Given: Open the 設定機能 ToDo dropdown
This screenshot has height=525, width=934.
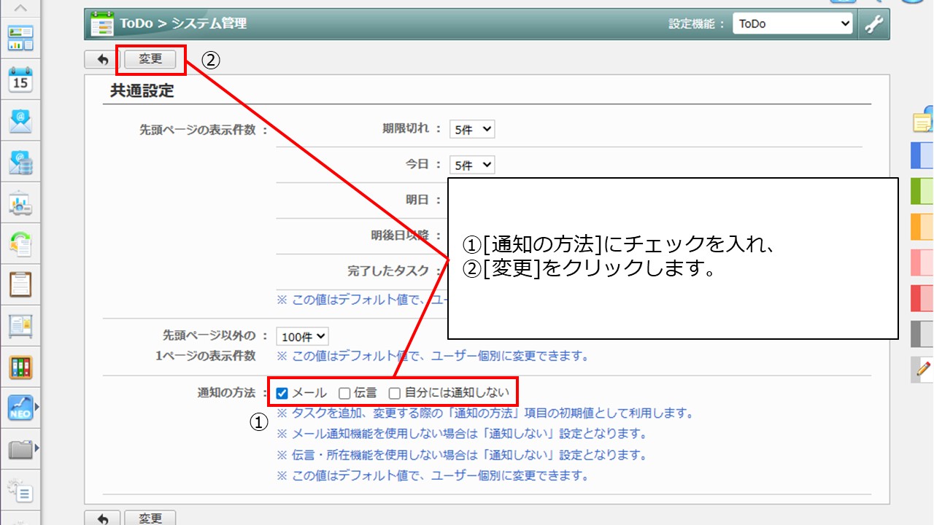Looking at the screenshot, I should 792,24.
